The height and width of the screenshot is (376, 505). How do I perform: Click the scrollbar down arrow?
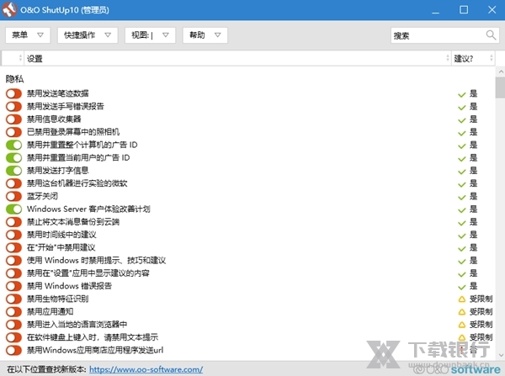[501, 355]
